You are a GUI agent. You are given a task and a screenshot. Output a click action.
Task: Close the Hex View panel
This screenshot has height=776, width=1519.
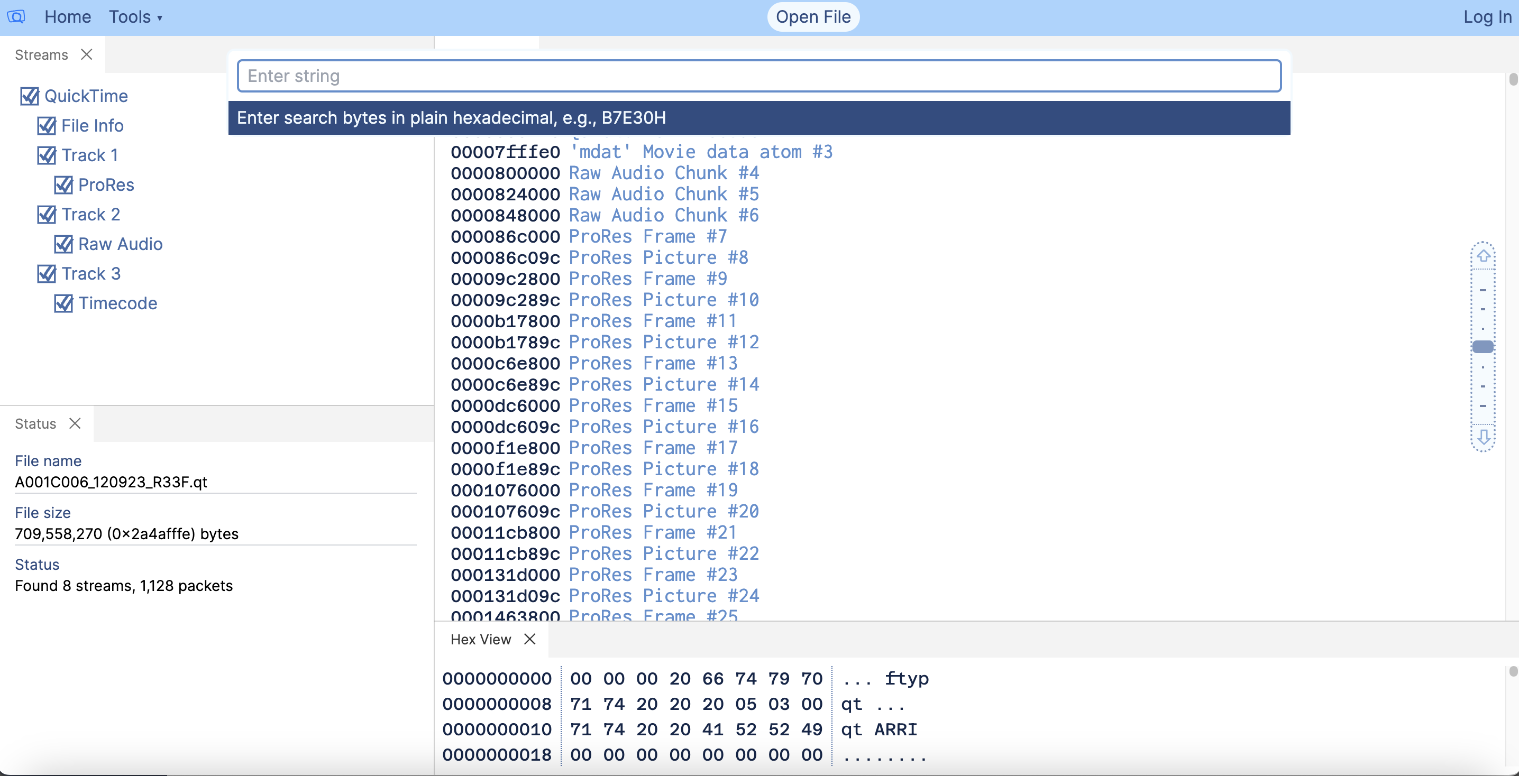(x=529, y=639)
